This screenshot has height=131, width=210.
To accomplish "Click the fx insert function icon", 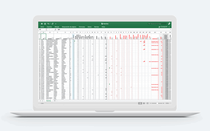I will coord(55,29).
